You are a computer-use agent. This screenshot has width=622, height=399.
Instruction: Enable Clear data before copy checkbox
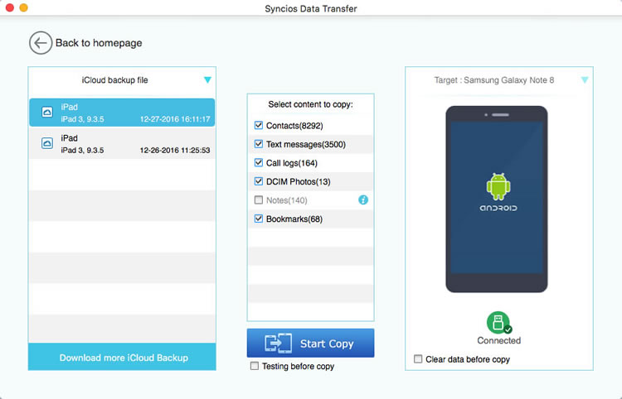pyautogui.click(x=418, y=359)
